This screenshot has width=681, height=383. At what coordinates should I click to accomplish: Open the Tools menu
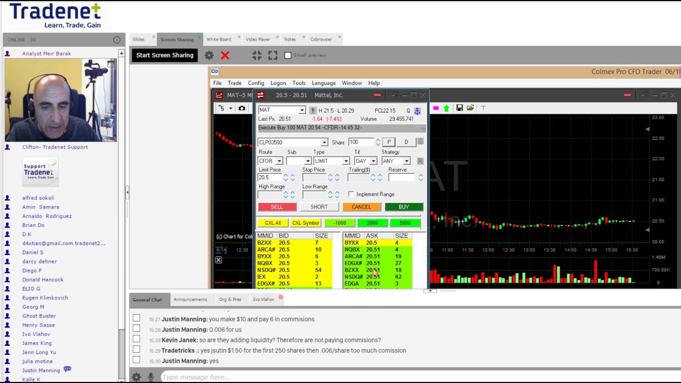pyautogui.click(x=298, y=83)
